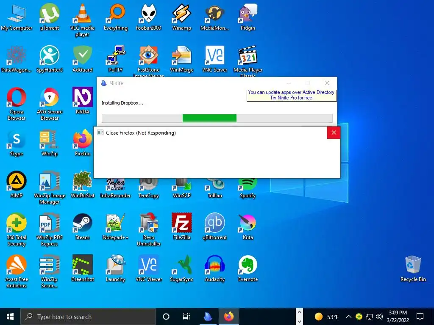
Task: Select Media Player Classic icon
Action: pos(248,61)
